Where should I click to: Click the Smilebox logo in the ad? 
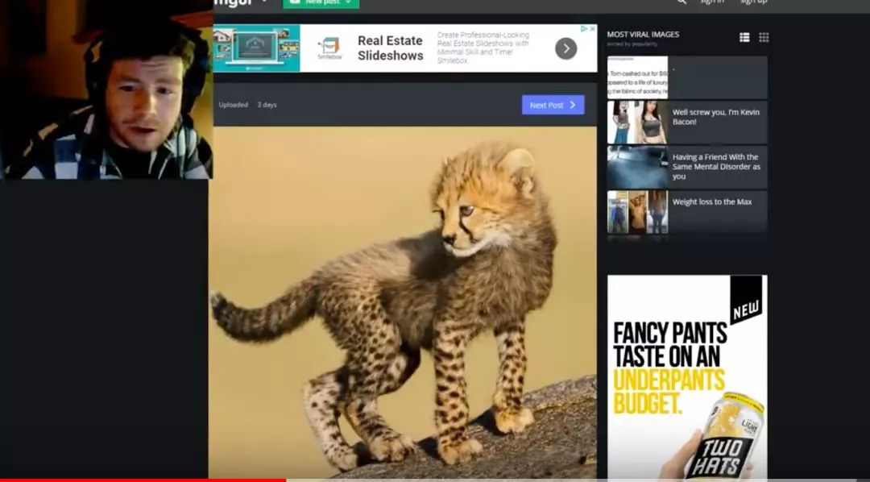point(329,48)
